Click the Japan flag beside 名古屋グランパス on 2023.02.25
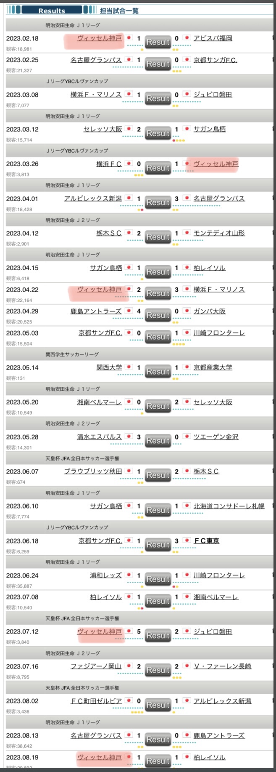 point(129,60)
